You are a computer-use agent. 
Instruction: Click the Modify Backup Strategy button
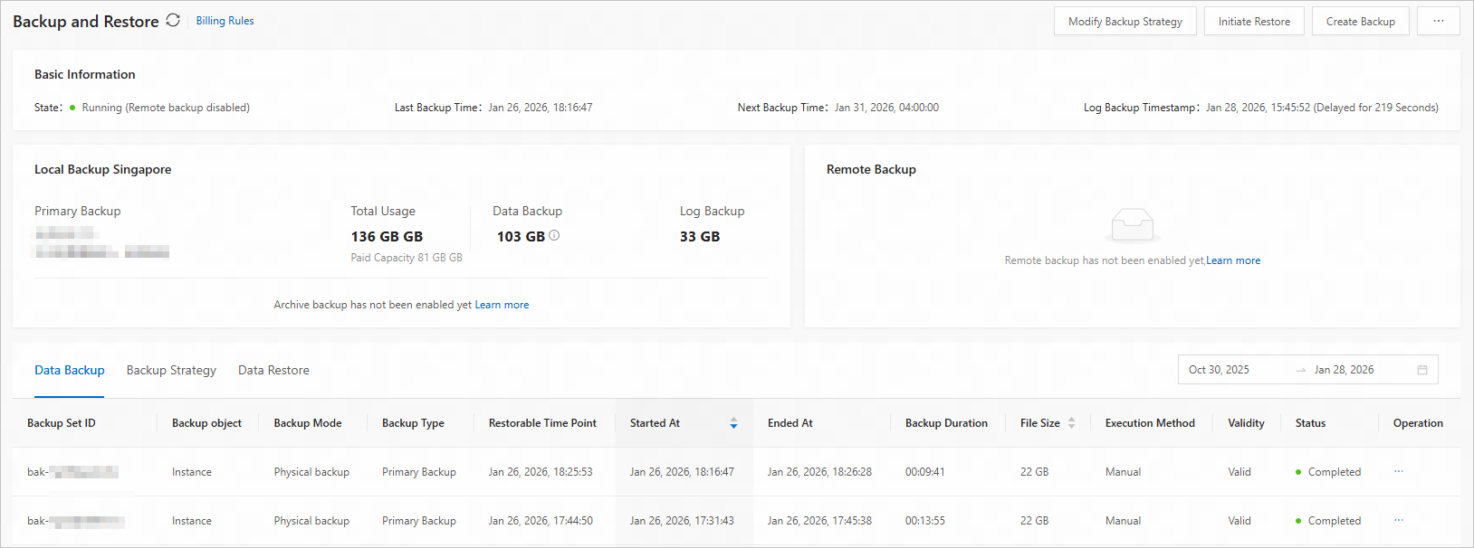pyautogui.click(x=1125, y=21)
